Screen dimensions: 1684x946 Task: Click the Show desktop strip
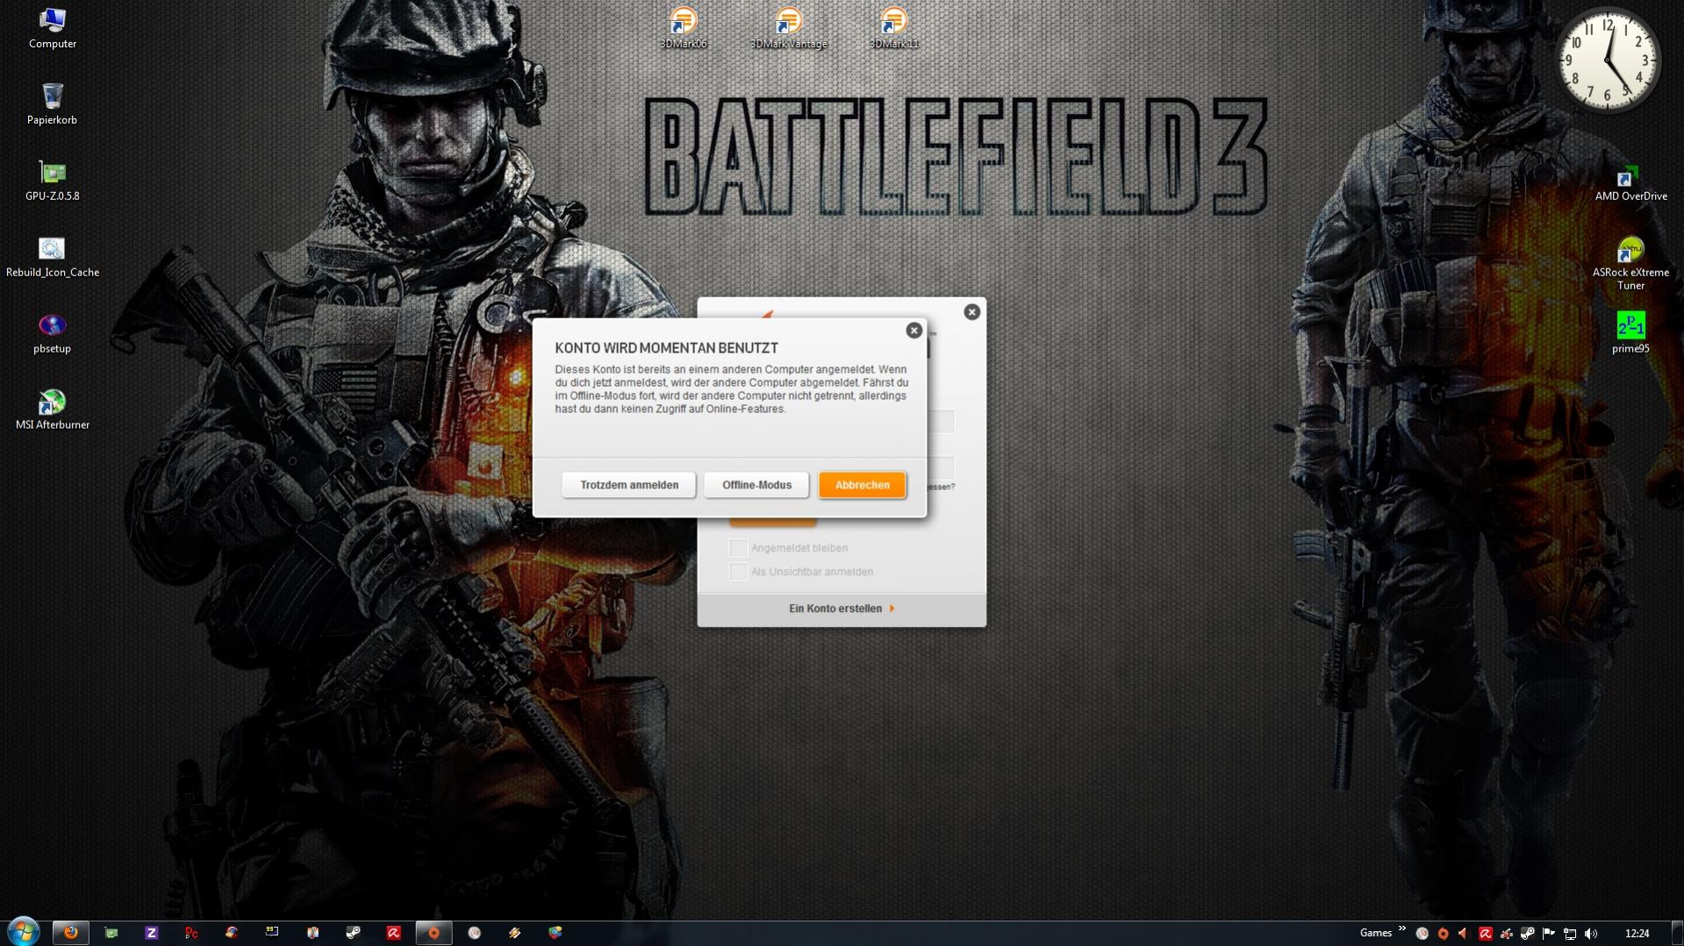coord(1677,933)
